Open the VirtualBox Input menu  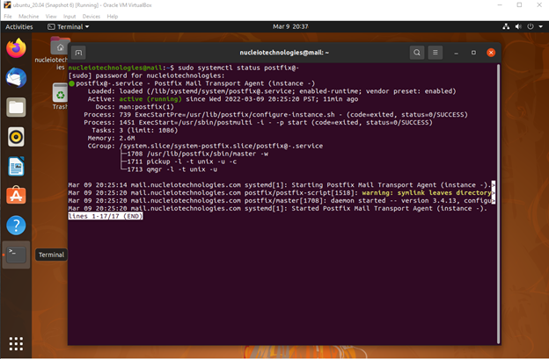click(70, 17)
